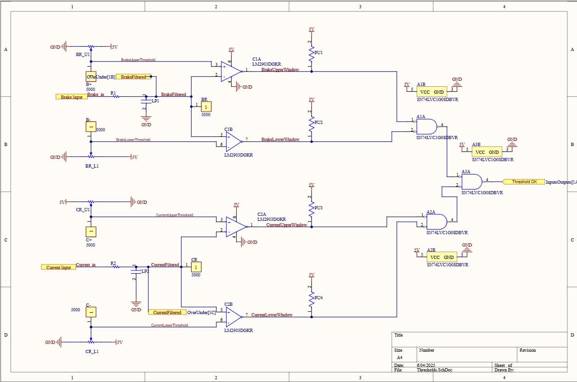Click the yellow BrakeFiltered port near OverUnder[1B]
Image resolution: width=577 pixels, height=382 pixels.
coord(133,77)
